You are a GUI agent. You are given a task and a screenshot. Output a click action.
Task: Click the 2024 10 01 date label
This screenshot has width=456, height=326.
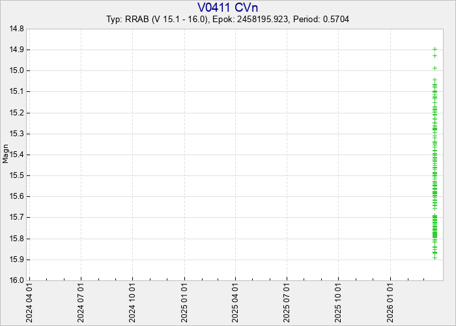click(x=133, y=303)
